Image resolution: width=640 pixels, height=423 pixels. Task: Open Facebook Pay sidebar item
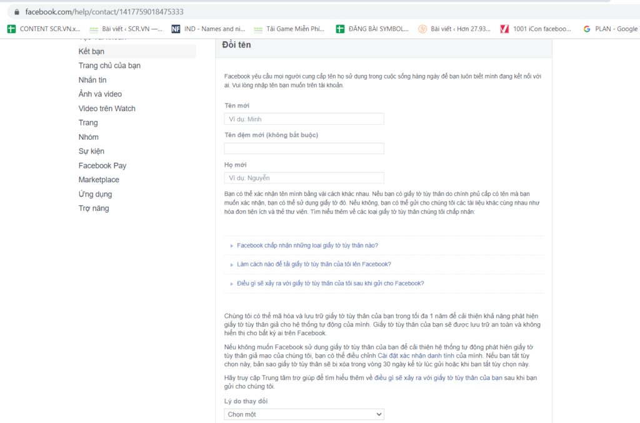click(102, 165)
